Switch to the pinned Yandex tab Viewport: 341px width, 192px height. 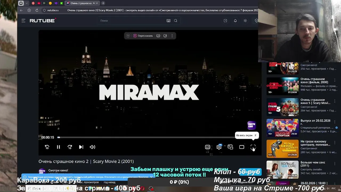point(33,3)
